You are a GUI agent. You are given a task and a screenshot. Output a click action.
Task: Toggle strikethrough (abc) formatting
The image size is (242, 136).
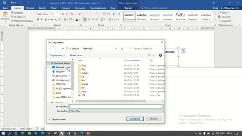52,19
